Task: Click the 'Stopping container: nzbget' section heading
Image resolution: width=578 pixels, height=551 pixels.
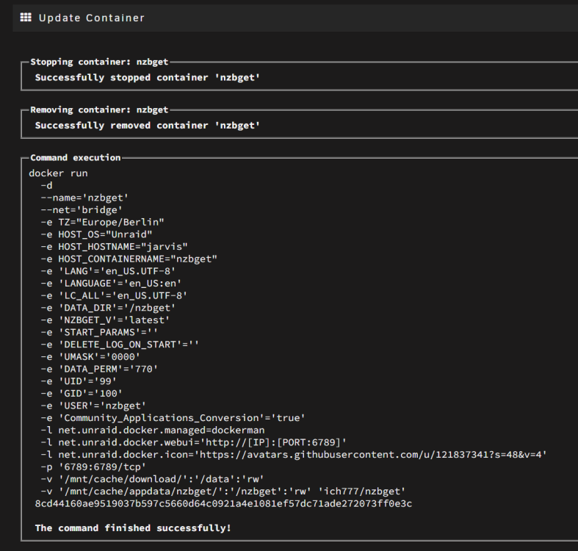Action: (99, 62)
